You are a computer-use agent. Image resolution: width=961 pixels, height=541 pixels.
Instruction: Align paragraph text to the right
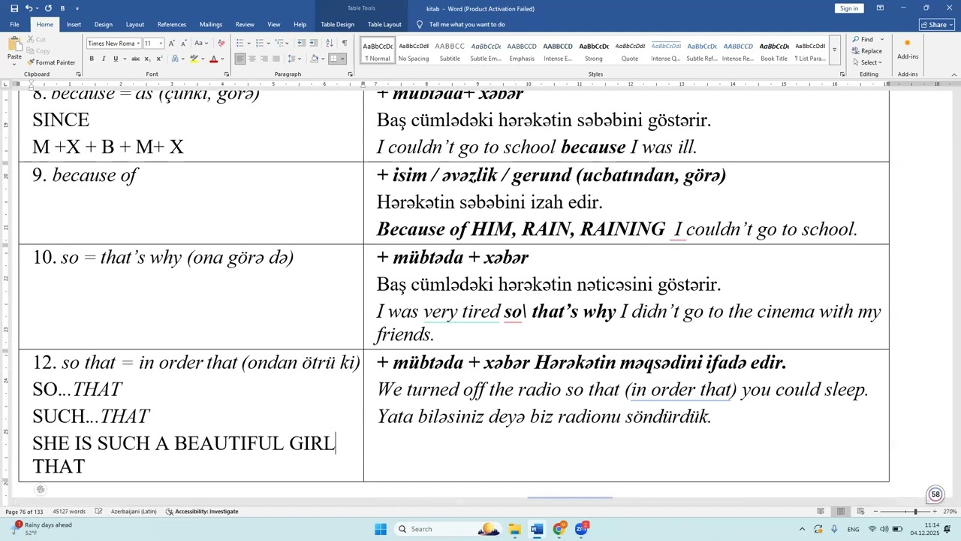pos(264,59)
